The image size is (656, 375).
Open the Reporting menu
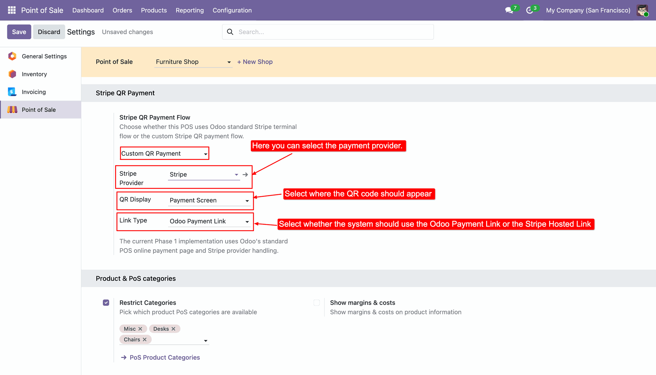pyautogui.click(x=190, y=10)
